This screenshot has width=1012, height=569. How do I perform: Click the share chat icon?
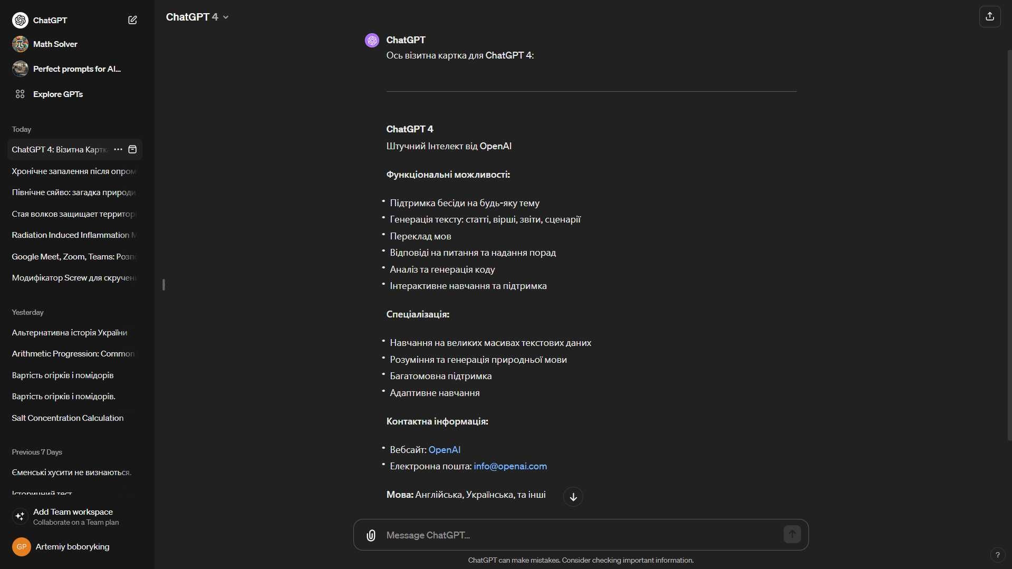990,16
